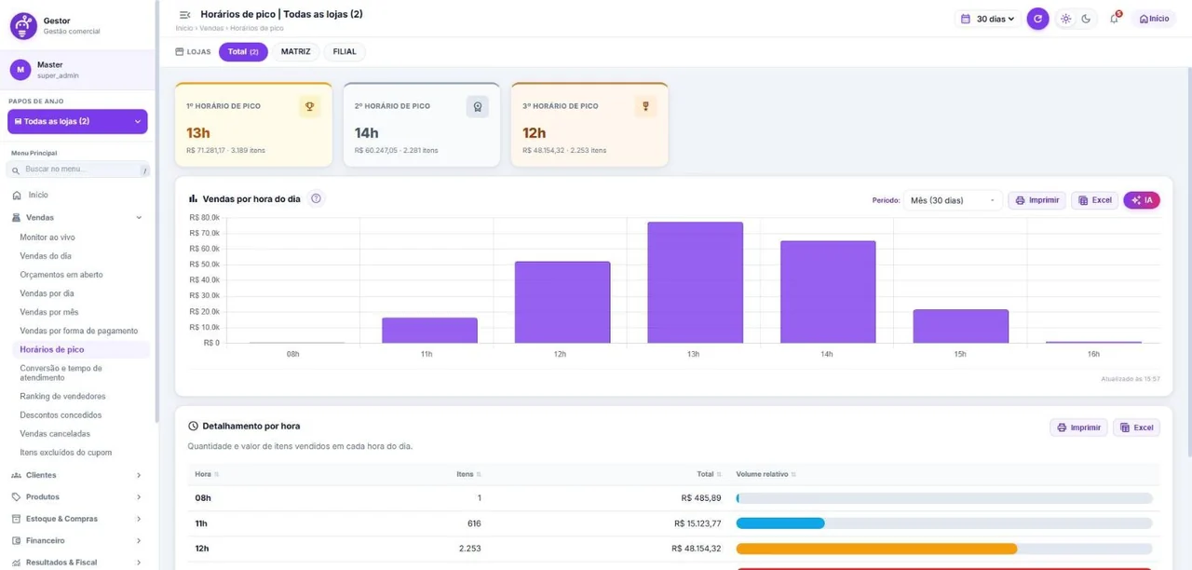Image resolution: width=1192 pixels, height=570 pixels.
Task: Open Monitor ao vivo in the sidebar
Action: [47, 237]
